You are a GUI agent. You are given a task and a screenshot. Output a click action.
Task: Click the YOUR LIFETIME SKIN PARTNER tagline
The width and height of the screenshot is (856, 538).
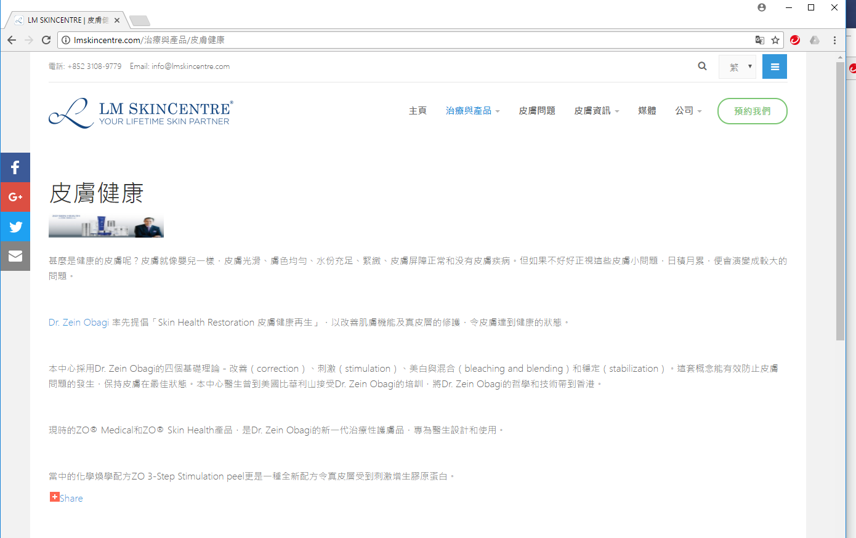(164, 122)
